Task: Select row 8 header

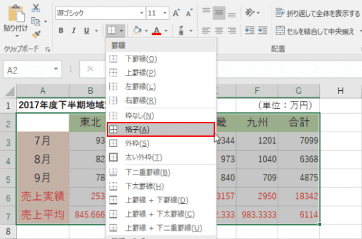Action: click(8, 231)
